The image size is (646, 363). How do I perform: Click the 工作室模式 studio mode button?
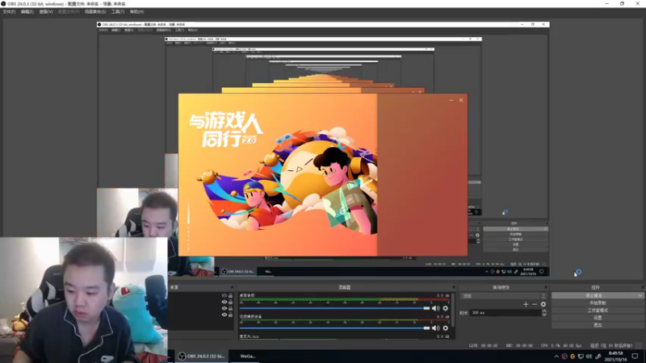(x=598, y=311)
